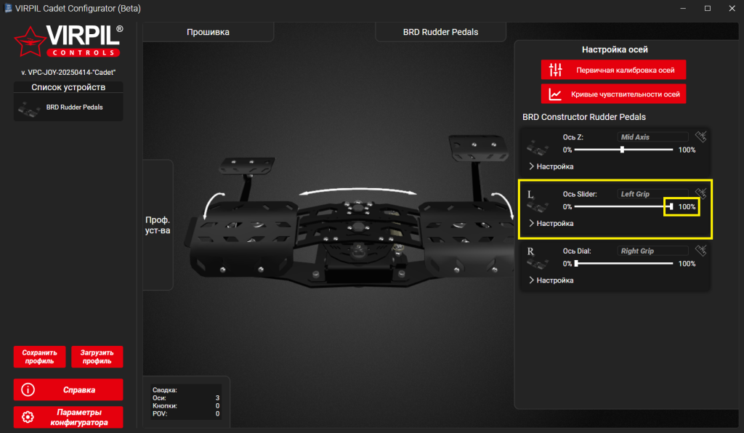Screen dimensions: 744x433
Task: Expand Настройка under Ось Dial
Action: click(x=551, y=280)
